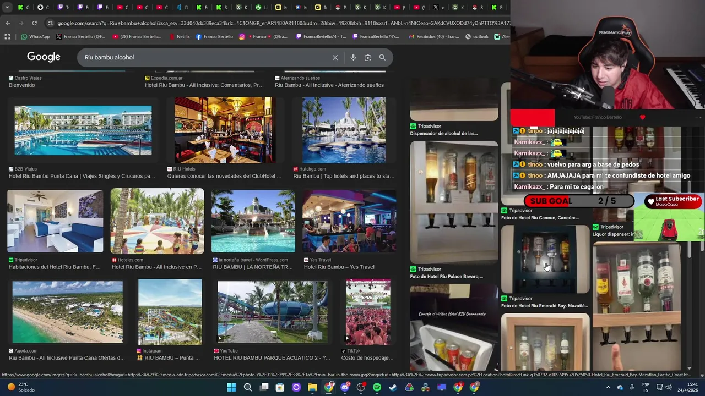Open FrancoBertello74's Twitch bookmark
Image resolution: width=705 pixels, height=396 pixels.
pyautogui.click(x=375, y=37)
